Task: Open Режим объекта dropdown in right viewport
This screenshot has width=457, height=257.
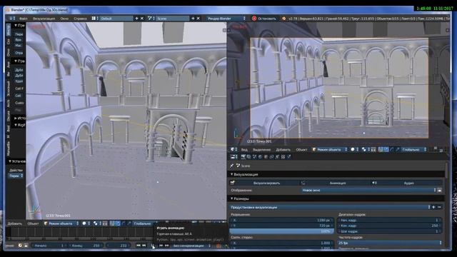Action: click(x=330, y=149)
